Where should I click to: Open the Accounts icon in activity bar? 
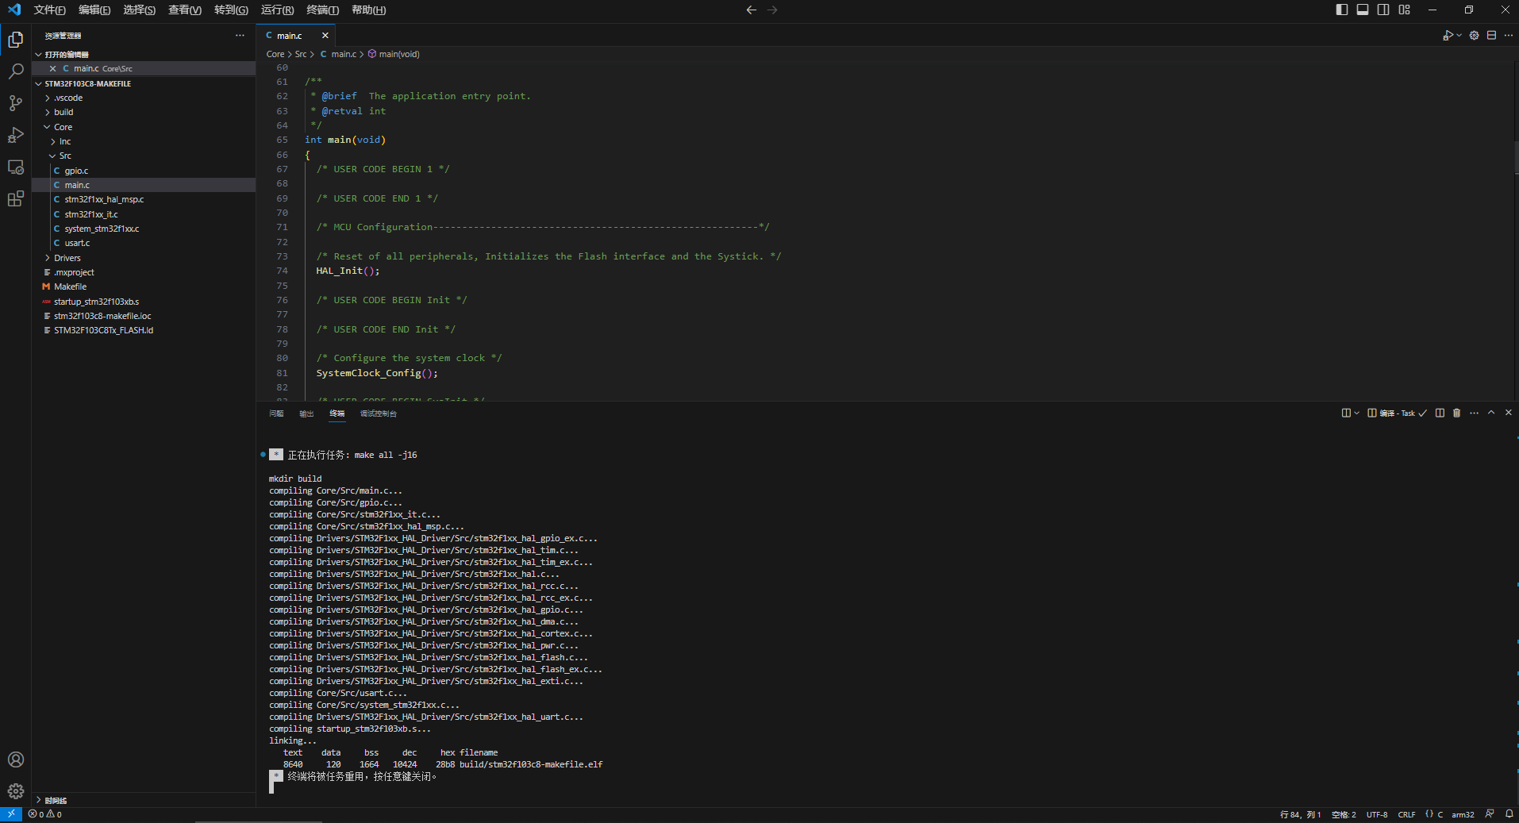click(16, 760)
